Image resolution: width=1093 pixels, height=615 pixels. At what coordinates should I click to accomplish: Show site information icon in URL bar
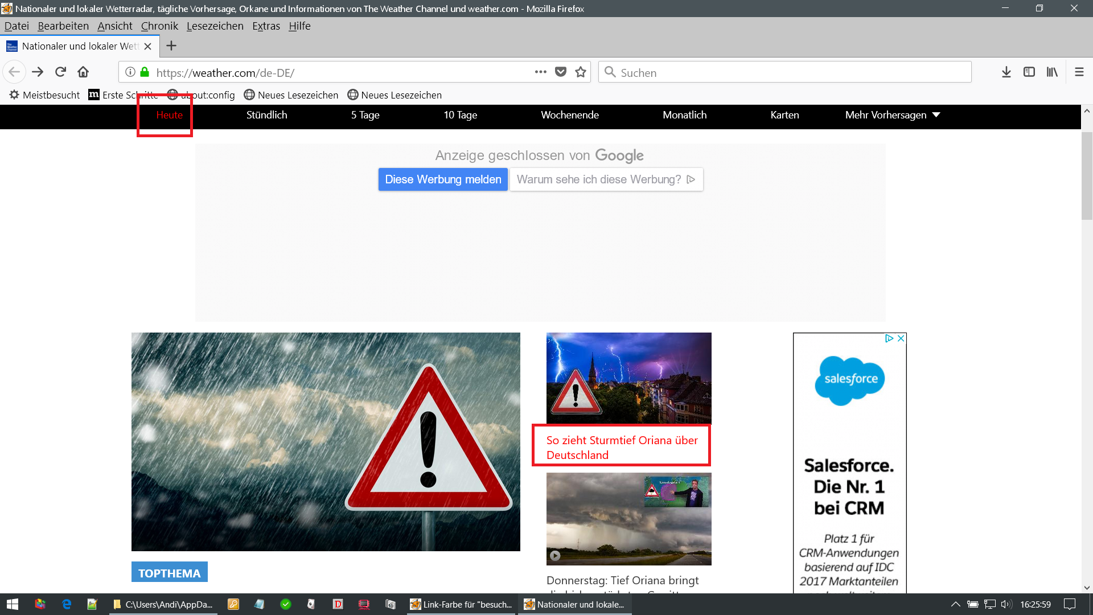tap(130, 72)
